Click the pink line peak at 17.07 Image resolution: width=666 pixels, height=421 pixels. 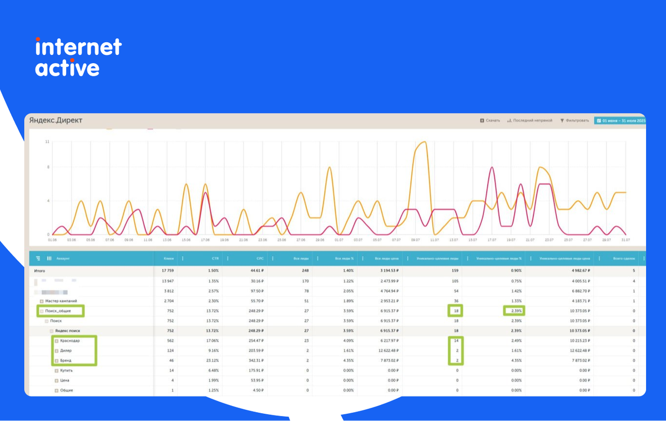pos(492,167)
